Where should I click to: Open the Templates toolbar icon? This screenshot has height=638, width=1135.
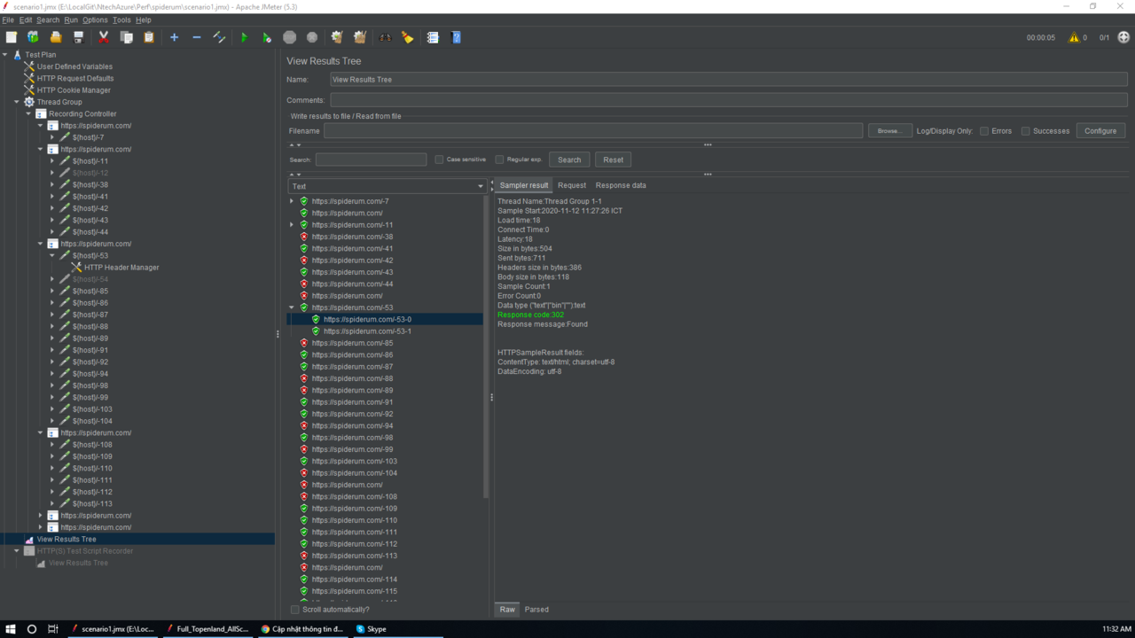click(x=33, y=37)
